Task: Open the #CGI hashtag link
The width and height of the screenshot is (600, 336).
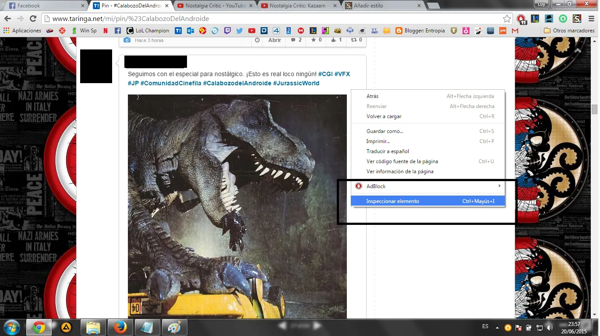Action: 325,74
